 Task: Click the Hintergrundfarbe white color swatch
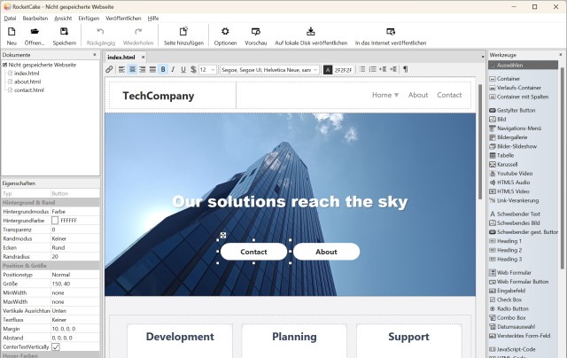click(x=55, y=220)
